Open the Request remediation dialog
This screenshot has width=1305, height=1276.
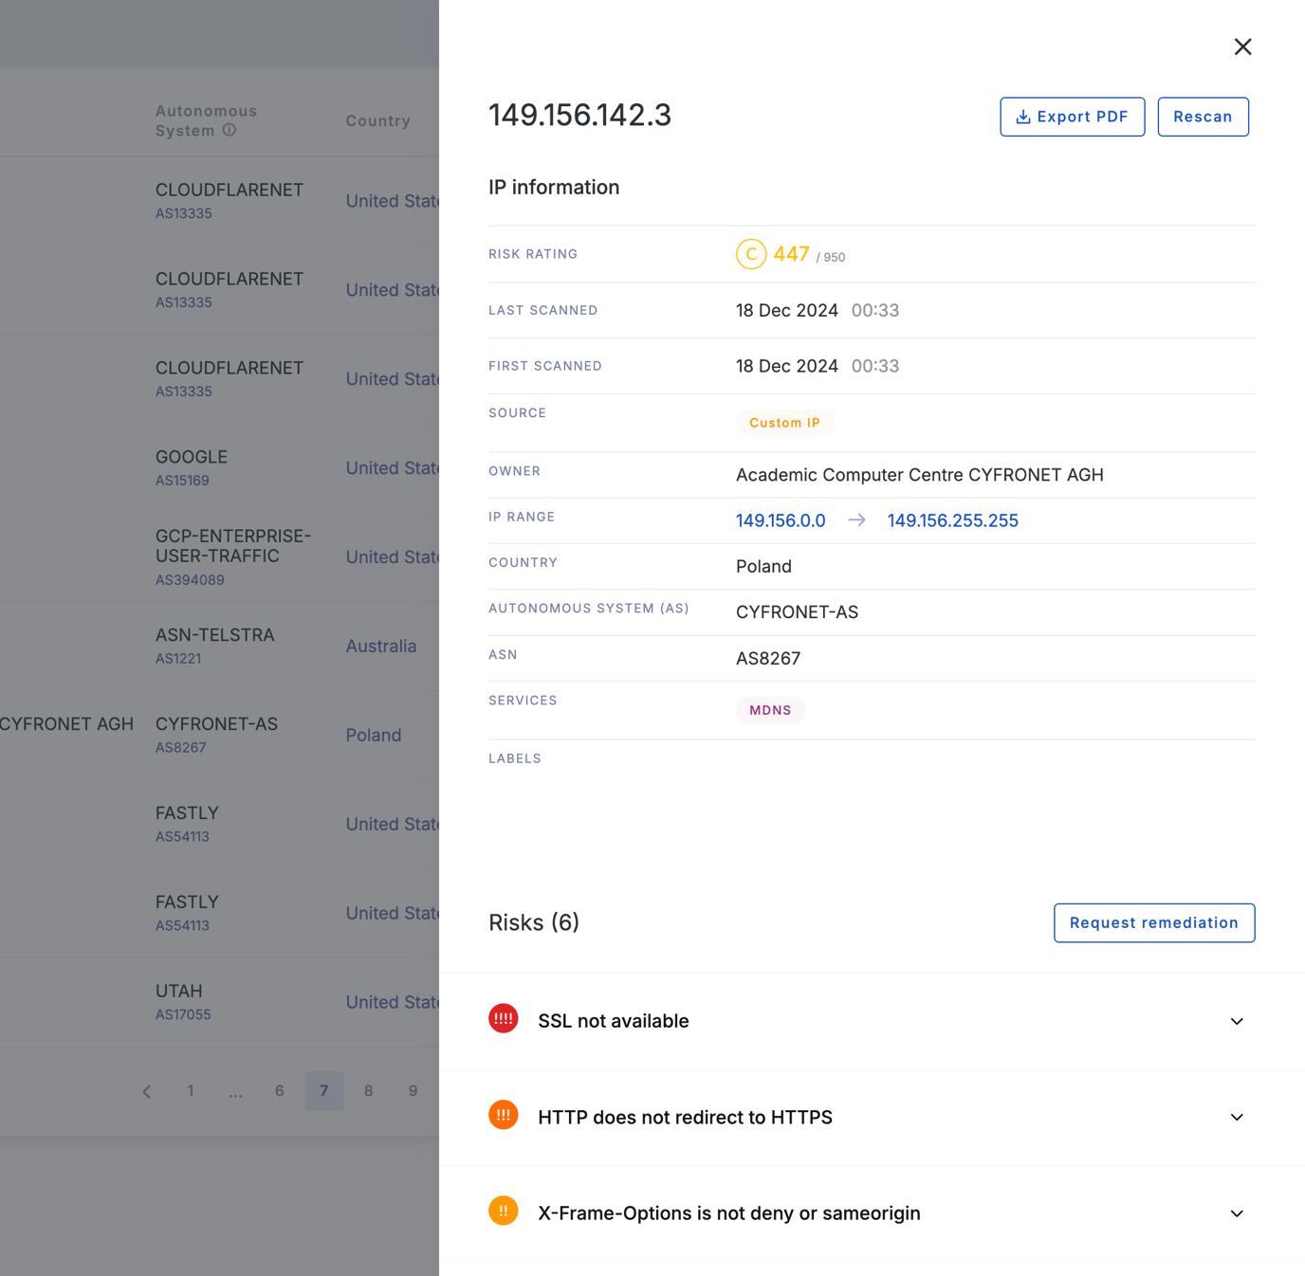point(1153,922)
